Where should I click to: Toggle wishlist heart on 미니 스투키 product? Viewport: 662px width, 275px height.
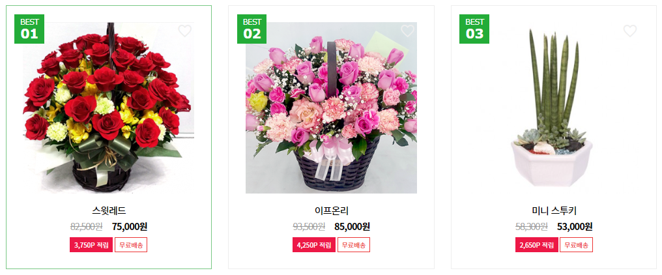coord(630,31)
